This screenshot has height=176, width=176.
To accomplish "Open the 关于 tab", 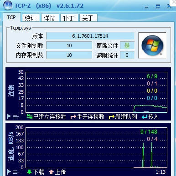I will click(x=88, y=18).
